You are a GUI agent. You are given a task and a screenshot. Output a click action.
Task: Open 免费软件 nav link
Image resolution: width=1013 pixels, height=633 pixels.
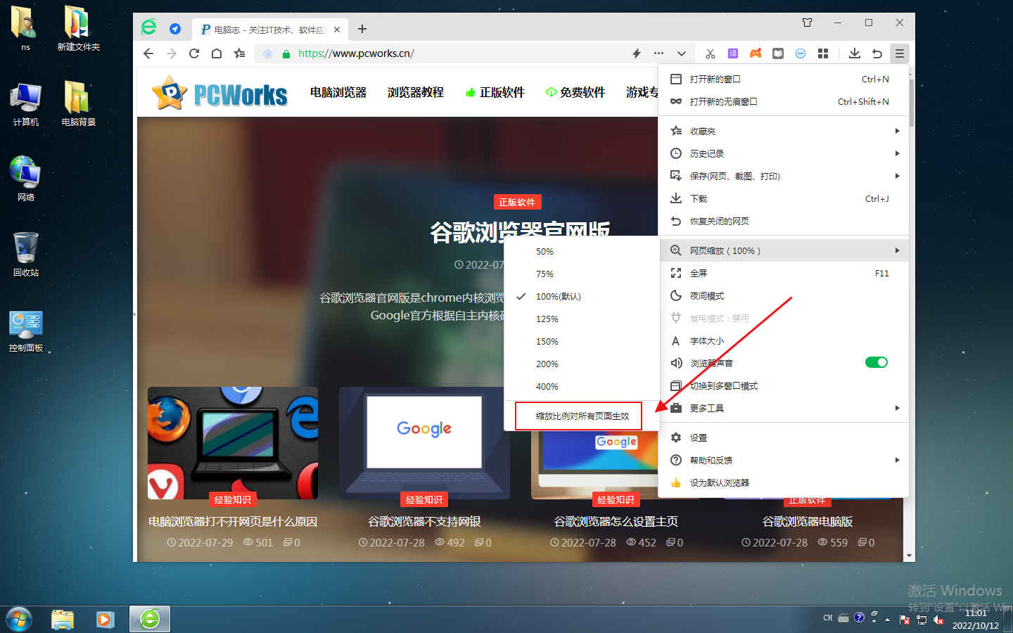coord(575,92)
